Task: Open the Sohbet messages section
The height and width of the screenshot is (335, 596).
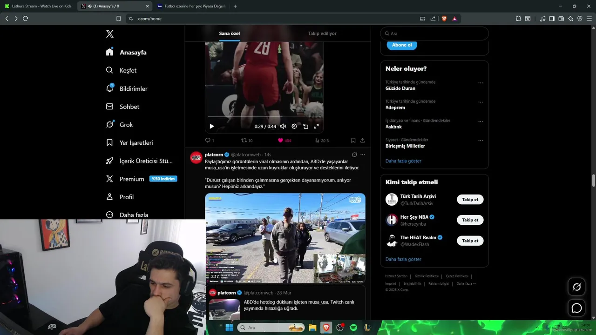Action: [x=122, y=107]
